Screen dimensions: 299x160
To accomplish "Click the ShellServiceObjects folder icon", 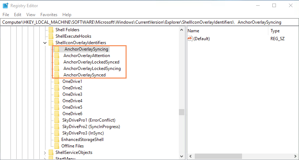I will coord(51,152).
